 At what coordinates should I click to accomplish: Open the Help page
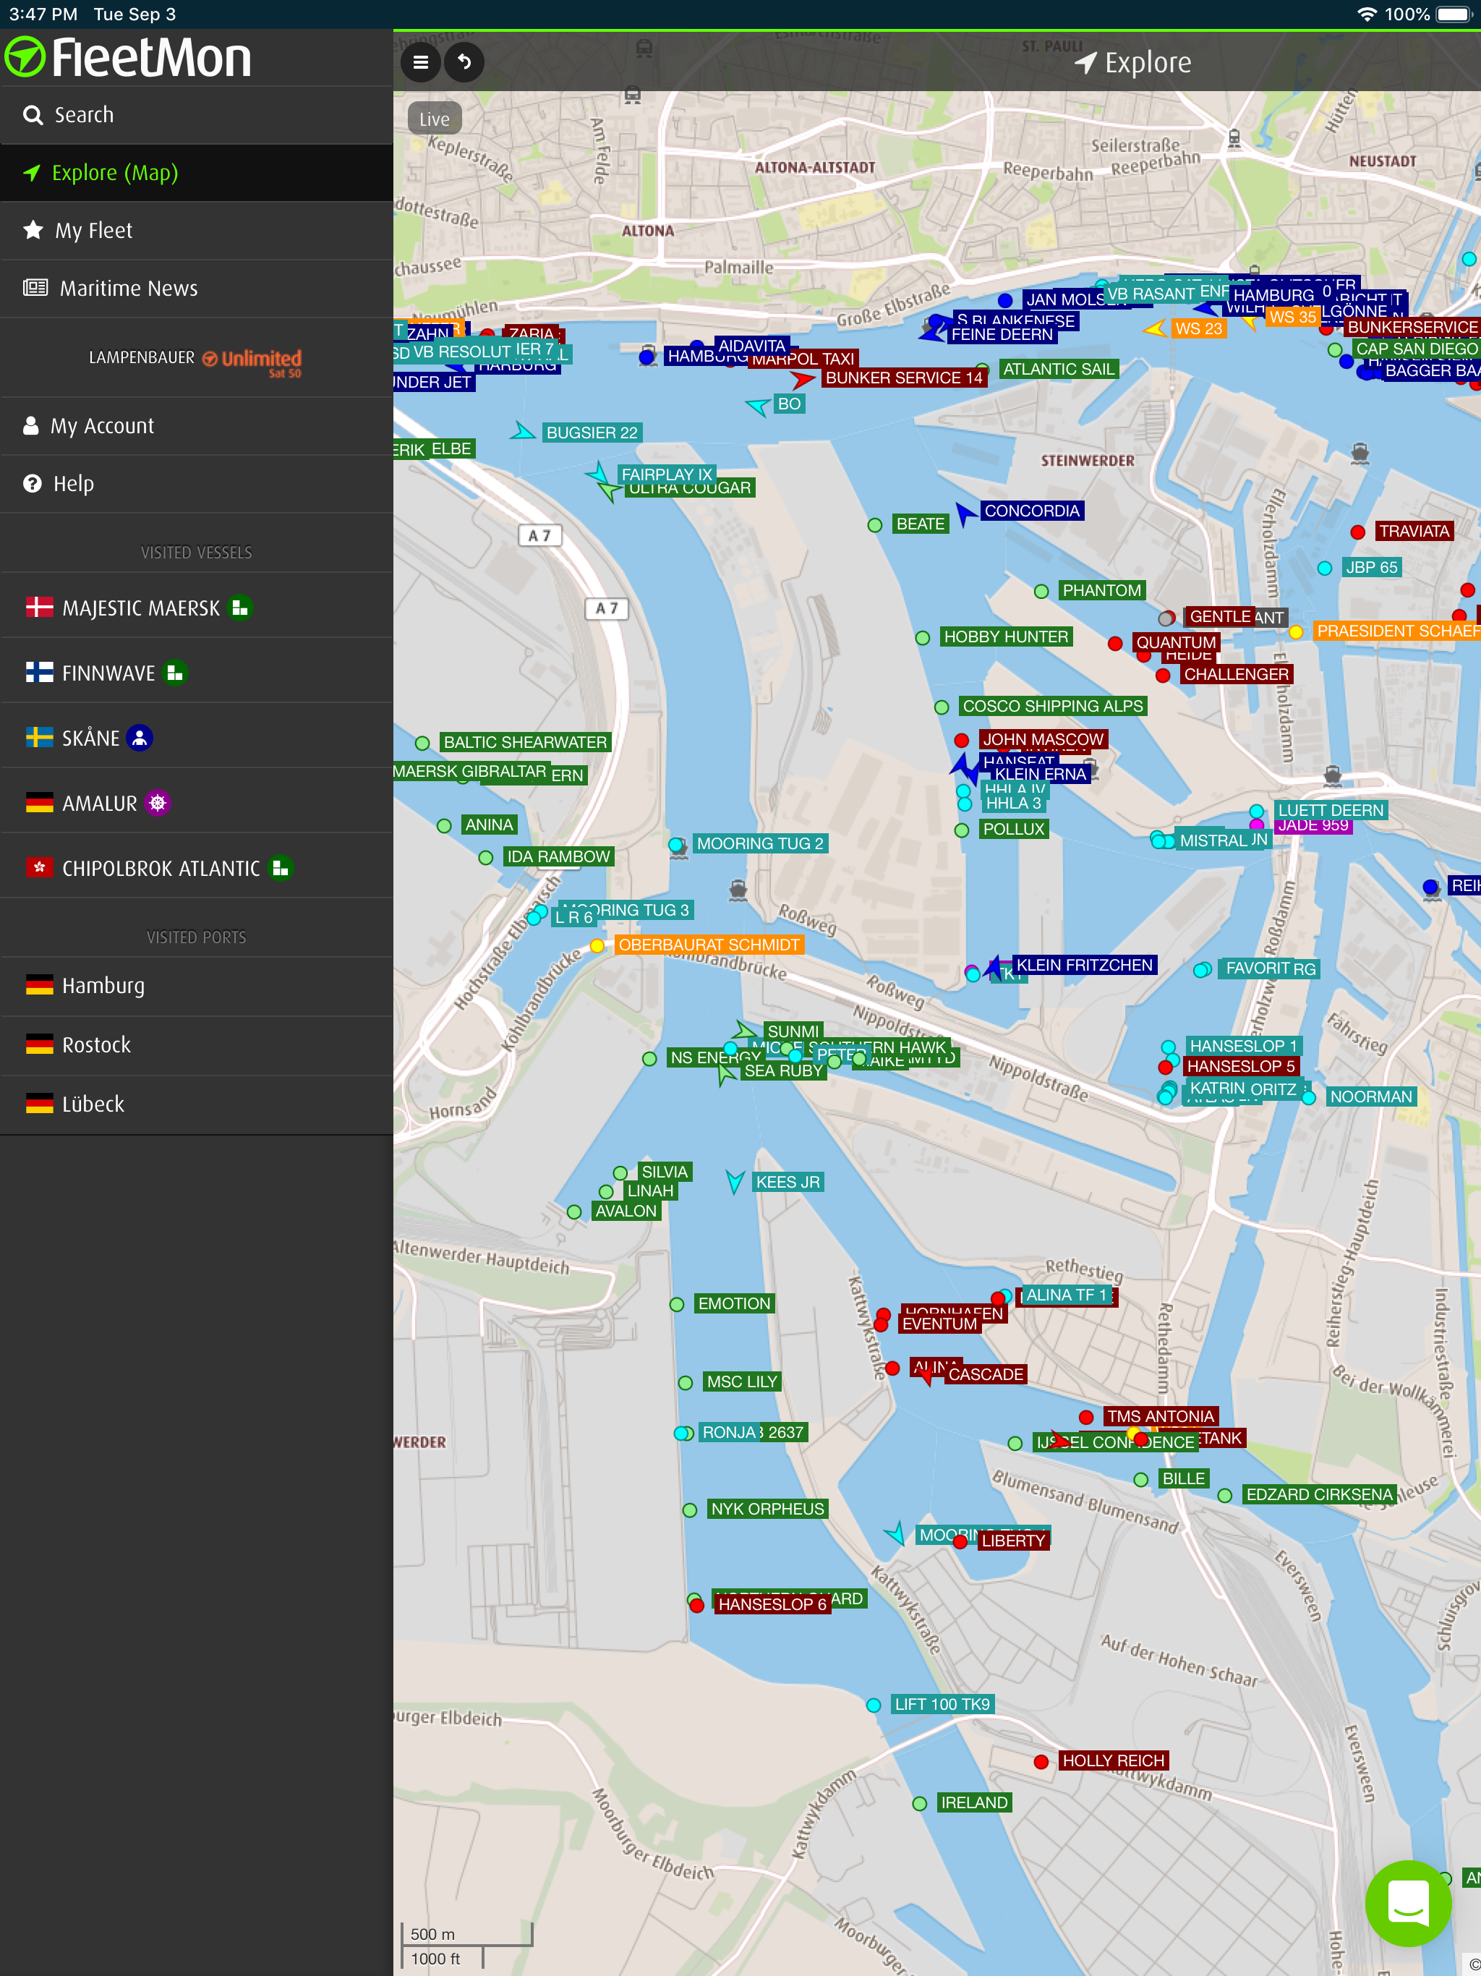pyautogui.click(x=73, y=484)
